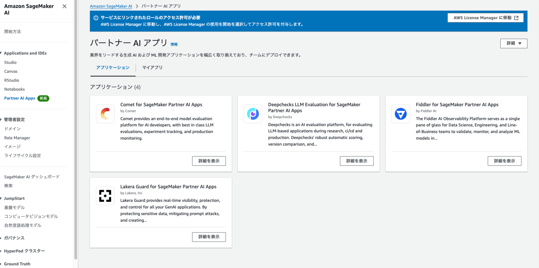Open Role Manager in the sidebar
Viewport: 539px width, 268px height.
(17, 138)
